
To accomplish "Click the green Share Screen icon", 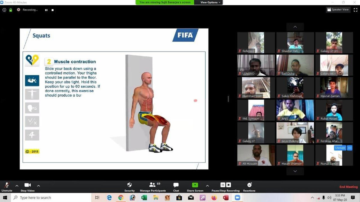I will [195, 185].
